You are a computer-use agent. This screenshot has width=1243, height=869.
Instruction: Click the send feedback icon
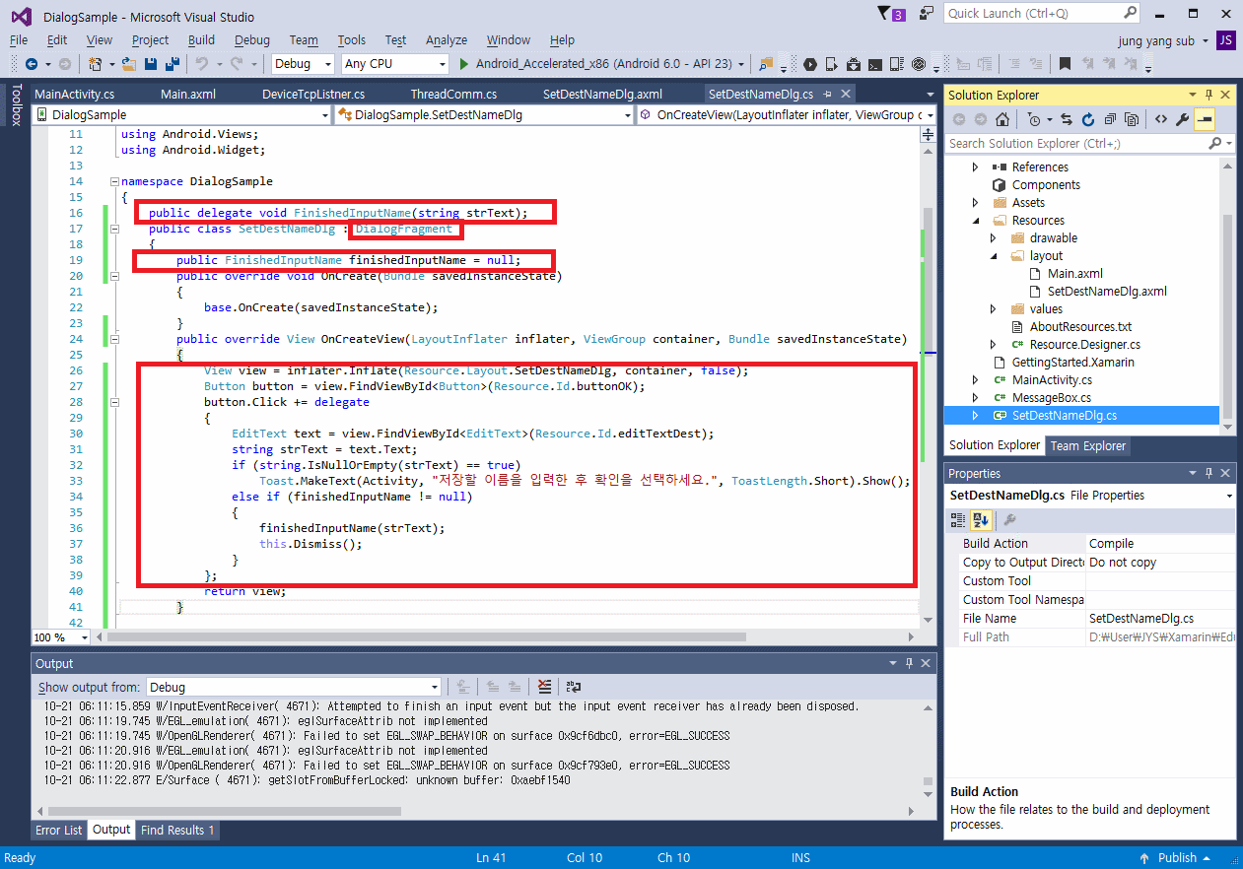926,14
